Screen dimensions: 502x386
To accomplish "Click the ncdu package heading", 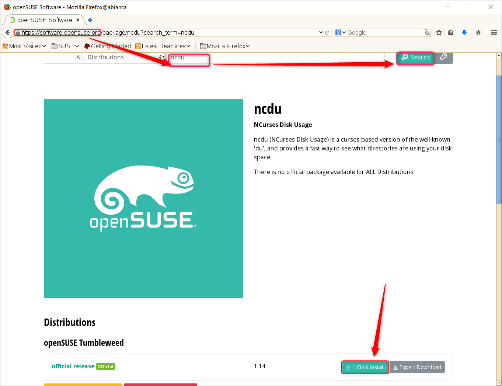I will (268, 109).
